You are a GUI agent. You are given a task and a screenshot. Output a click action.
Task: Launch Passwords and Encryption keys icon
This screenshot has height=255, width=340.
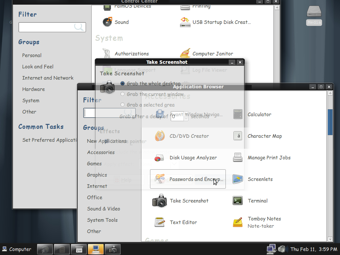[160, 179]
